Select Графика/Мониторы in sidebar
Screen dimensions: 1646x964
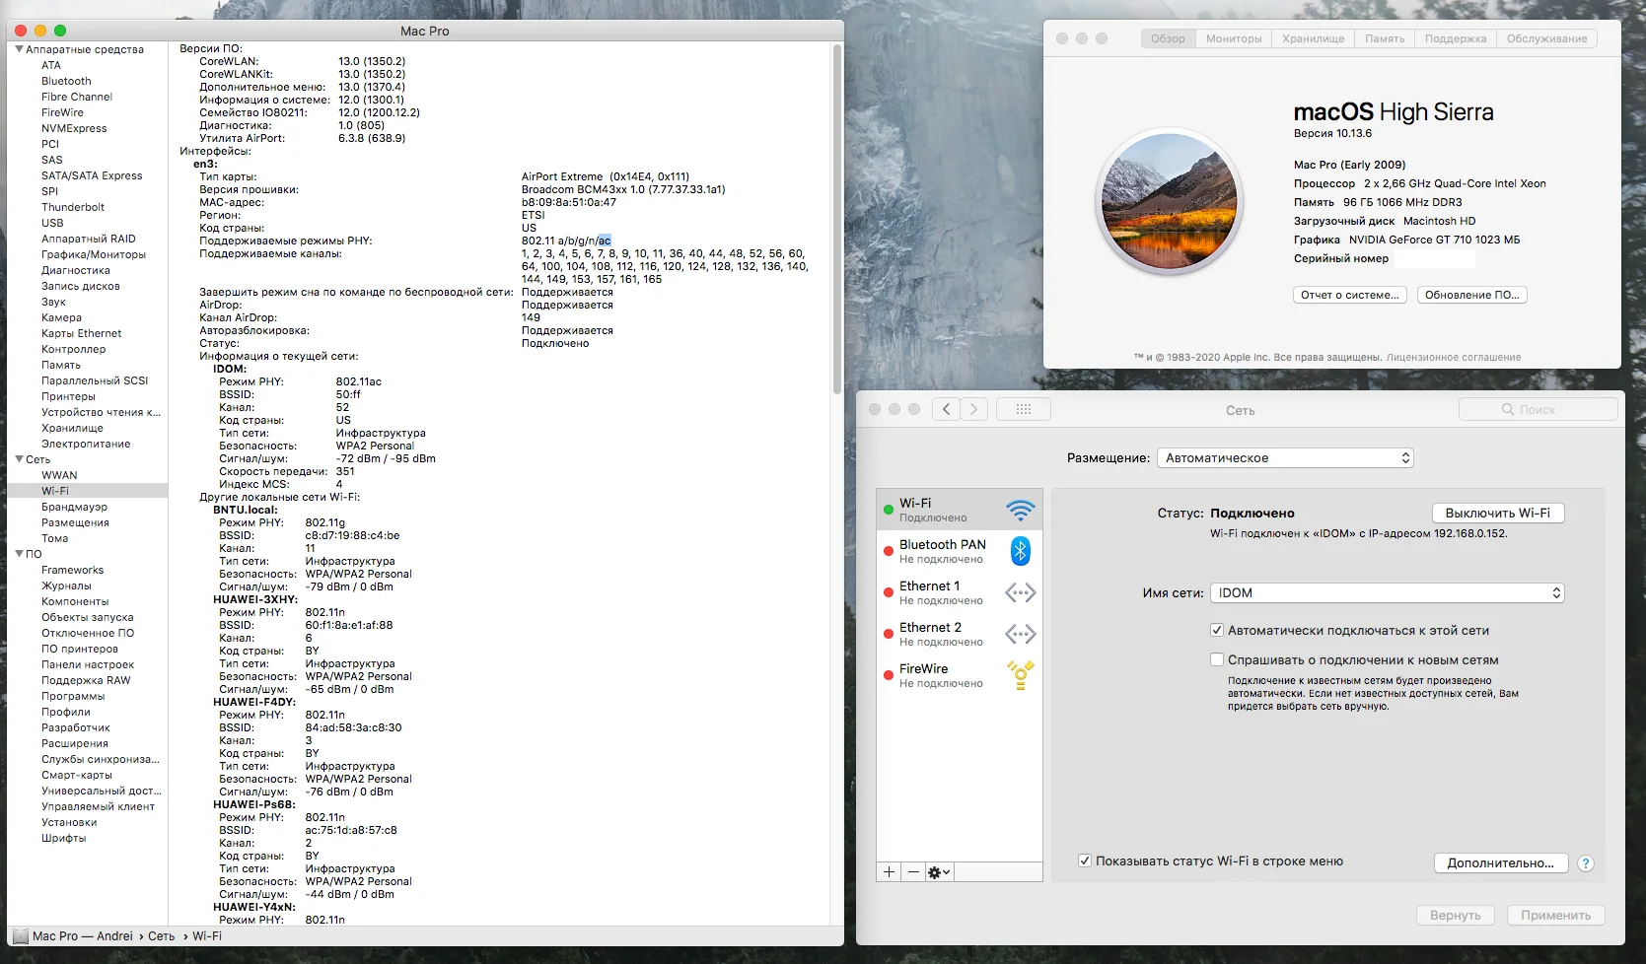(x=94, y=254)
